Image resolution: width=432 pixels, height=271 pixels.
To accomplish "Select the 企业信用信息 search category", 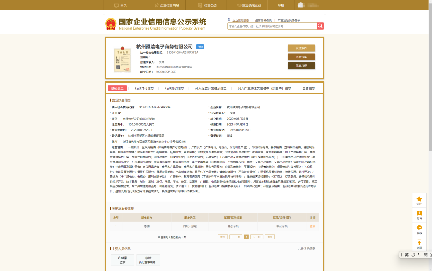I will [x=240, y=20].
